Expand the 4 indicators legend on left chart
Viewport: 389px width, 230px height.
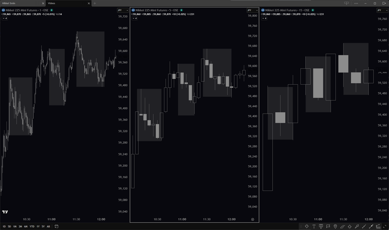tap(5, 18)
